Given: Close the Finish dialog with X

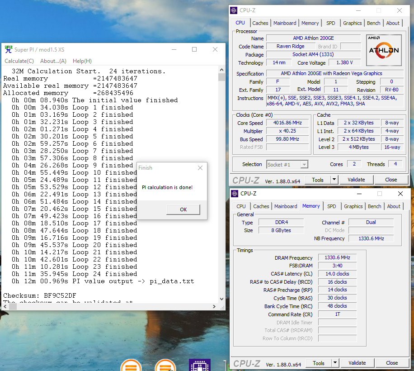Looking at the screenshot, I should (x=200, y=168).
